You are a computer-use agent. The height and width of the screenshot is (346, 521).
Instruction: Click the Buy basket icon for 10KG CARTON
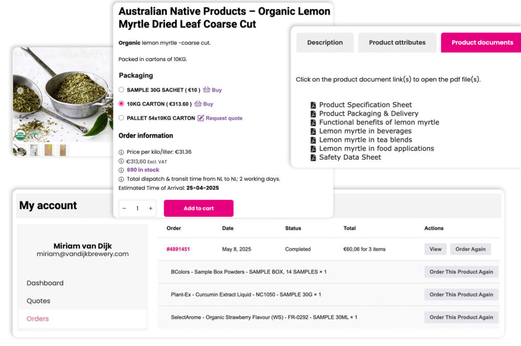click(x=198, y=104)
